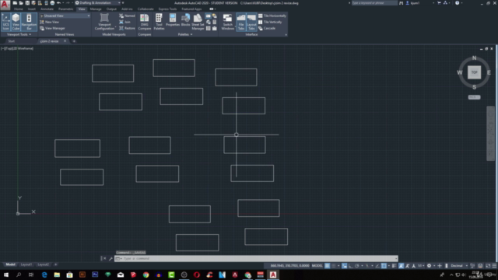Click the UCS Icon button
This screenshot has width=498, height=280.
tap(5, 22)
